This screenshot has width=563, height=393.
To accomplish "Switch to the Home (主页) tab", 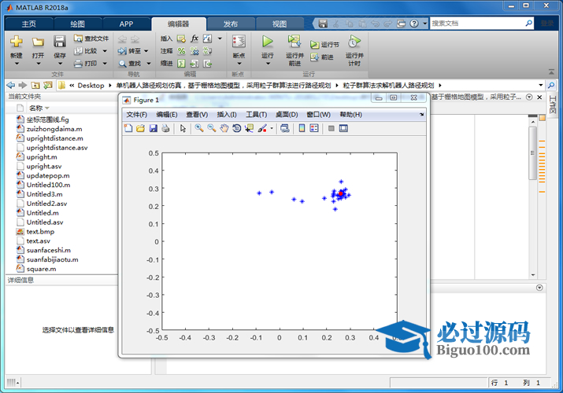I will (28, 24).
